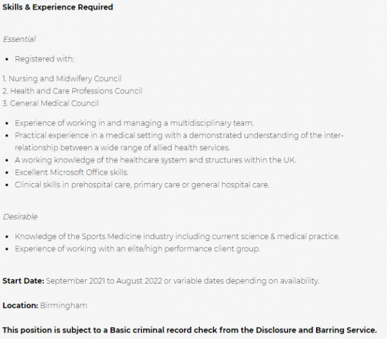Click the Disclosure and Barring Service notice
This screenshot has width=387, height=339.
tap(190, 330)
